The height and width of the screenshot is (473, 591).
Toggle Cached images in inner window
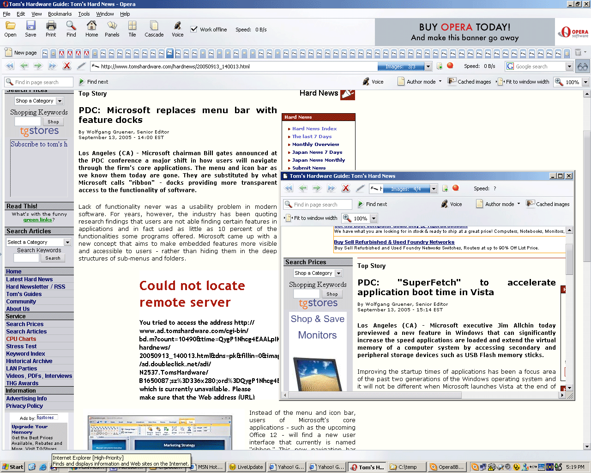pyautogui.click(x=548, y=204)
